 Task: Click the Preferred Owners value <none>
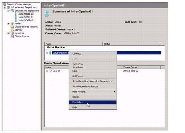click(x=71, y=30)
